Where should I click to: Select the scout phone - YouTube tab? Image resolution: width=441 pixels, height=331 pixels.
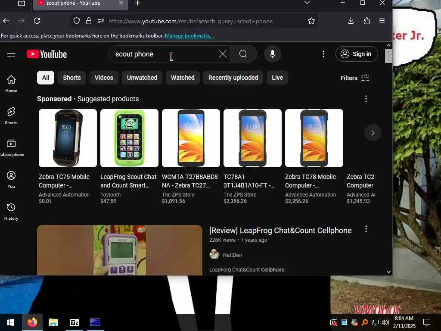click(81, 3)
